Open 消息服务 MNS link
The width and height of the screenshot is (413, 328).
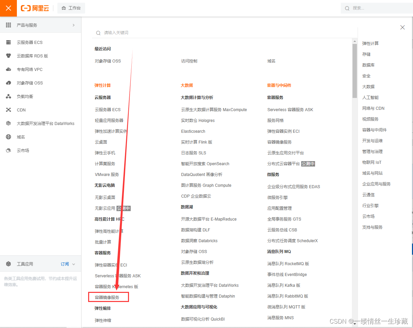(281, 318)
